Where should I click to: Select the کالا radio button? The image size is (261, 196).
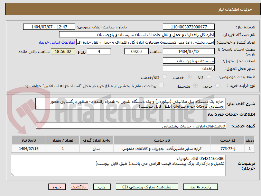pyautogui.click(x=209, y=77)
